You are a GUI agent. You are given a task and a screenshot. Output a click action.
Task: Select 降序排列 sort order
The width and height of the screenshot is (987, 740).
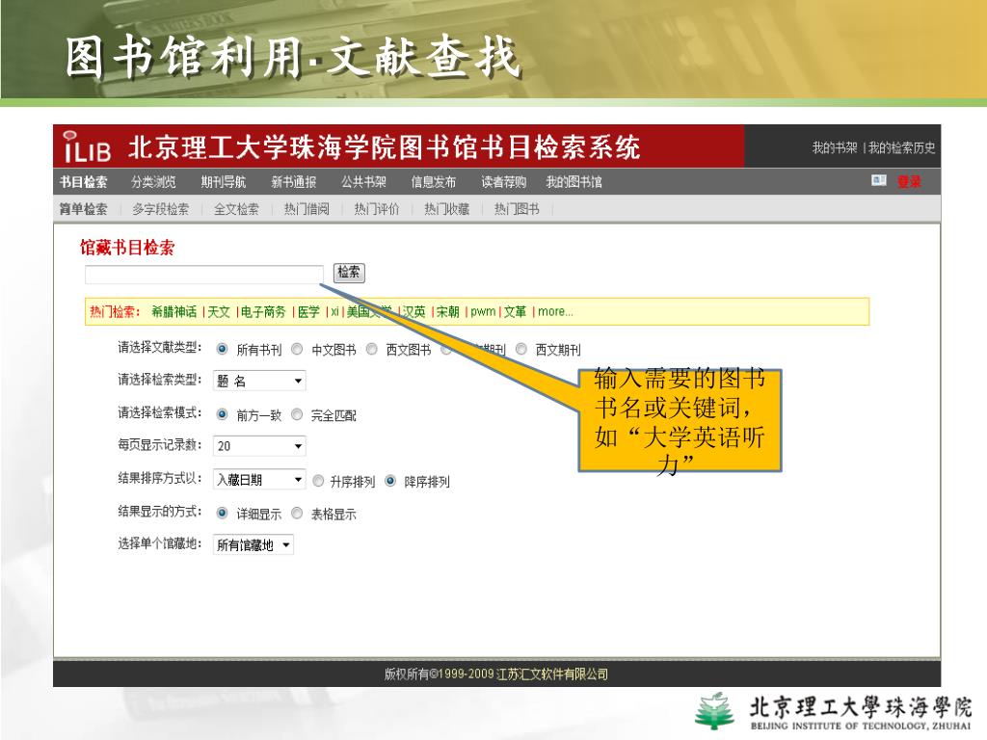tap(390, 481)
